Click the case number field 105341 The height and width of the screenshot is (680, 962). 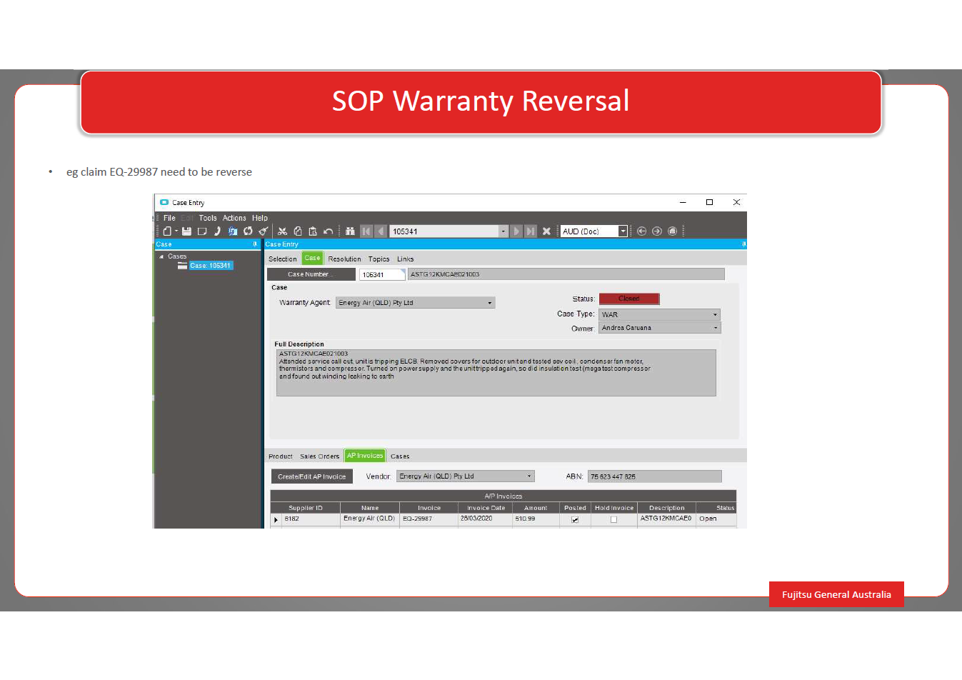pos(382,274)
